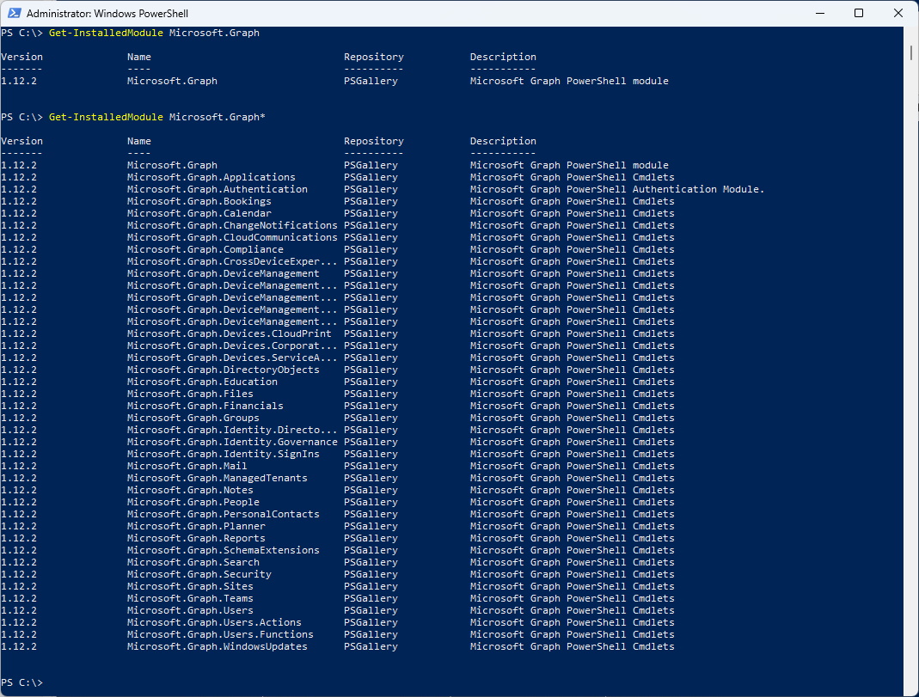Select the 'Microsoft.Graph.Authentication' module name
Viewport: 919px width, 697px height.
pyautogui.click(x=217, y=189)
